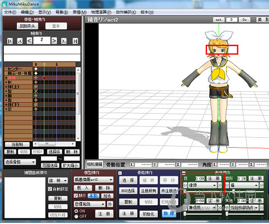Click angle Z label

pos(251,165)
